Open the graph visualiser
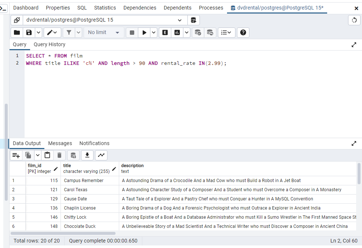This screenshot has height=248, width=362. [101, 155]
